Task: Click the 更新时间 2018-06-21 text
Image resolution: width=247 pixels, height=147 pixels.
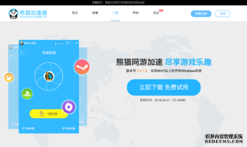Action: click(163, 100)
